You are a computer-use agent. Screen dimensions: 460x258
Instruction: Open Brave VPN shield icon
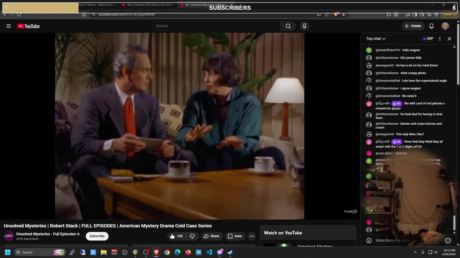(436, 14)
